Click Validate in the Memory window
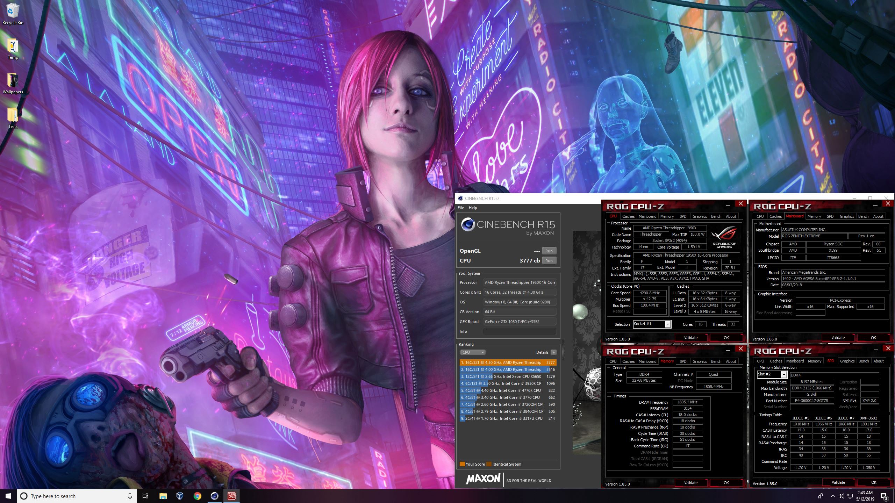 click(691, 483)
